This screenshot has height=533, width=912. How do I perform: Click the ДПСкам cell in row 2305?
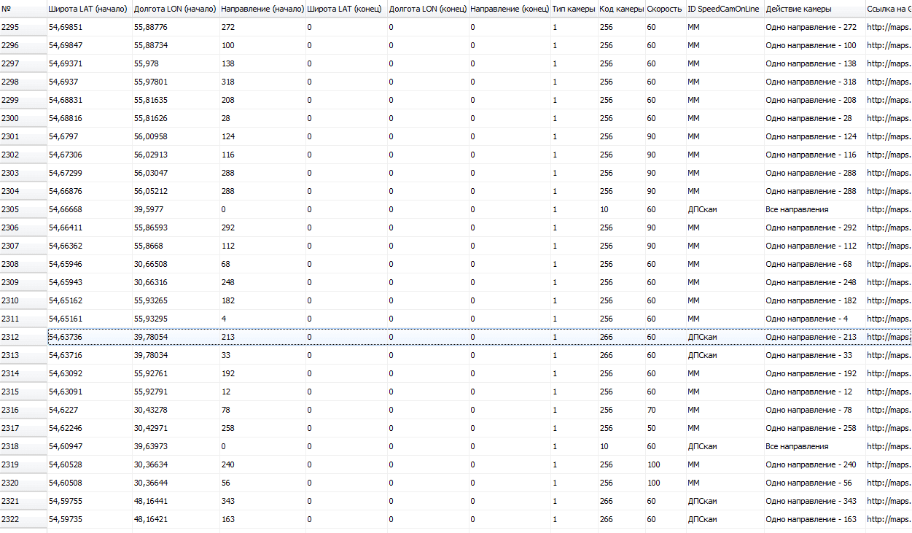[702, 209]
